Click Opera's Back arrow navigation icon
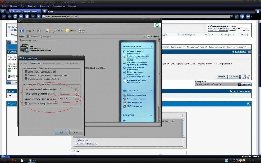This screenshot has width=261, height=163. pos(9,16)
